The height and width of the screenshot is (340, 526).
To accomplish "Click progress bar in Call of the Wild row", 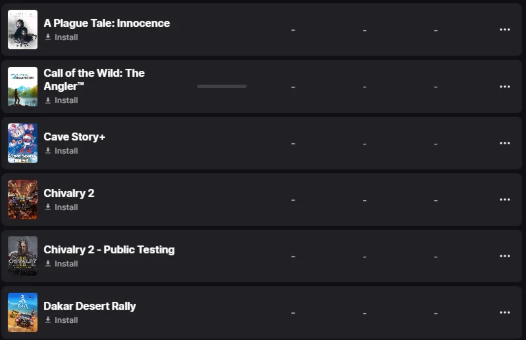I will point(222,87).
